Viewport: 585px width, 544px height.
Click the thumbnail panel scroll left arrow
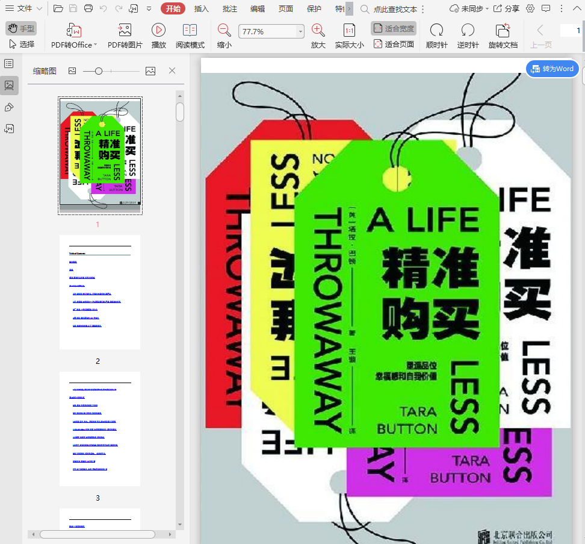33,534
